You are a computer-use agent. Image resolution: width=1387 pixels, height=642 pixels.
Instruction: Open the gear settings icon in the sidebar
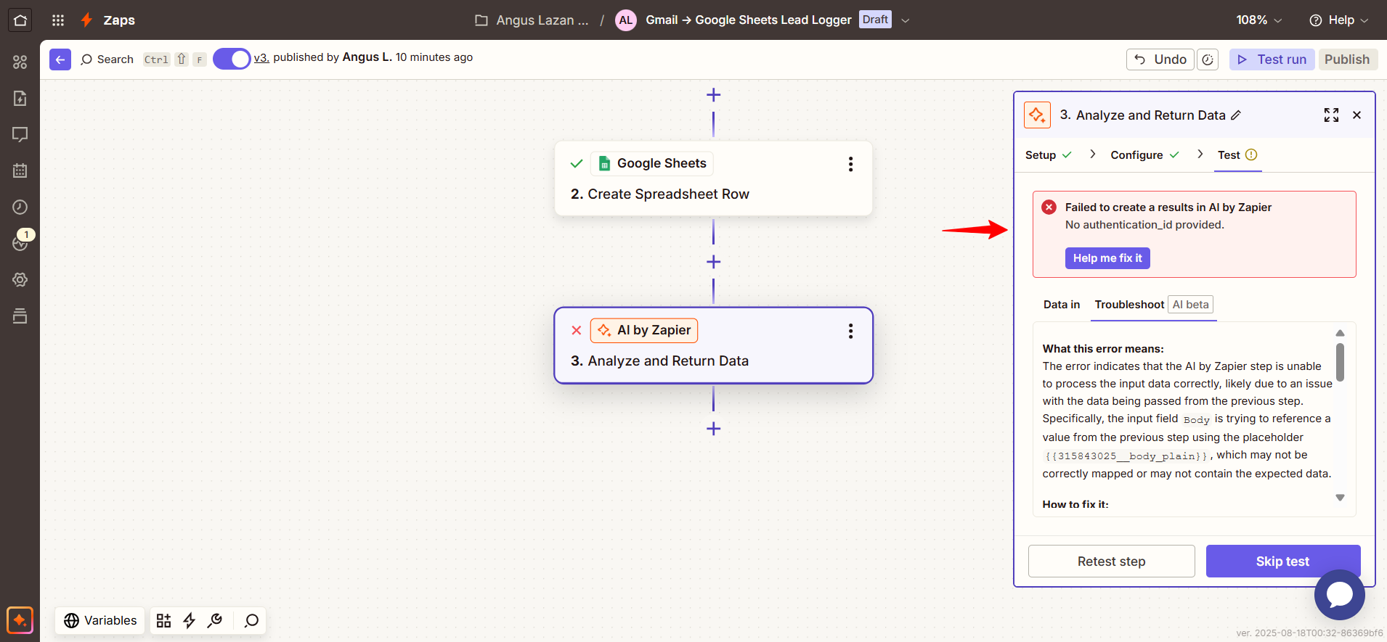tap(20, 280)
